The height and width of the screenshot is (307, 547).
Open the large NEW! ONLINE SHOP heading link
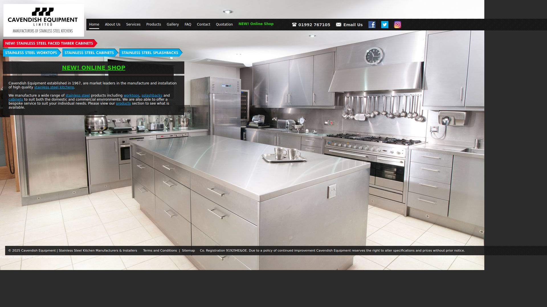93,68
